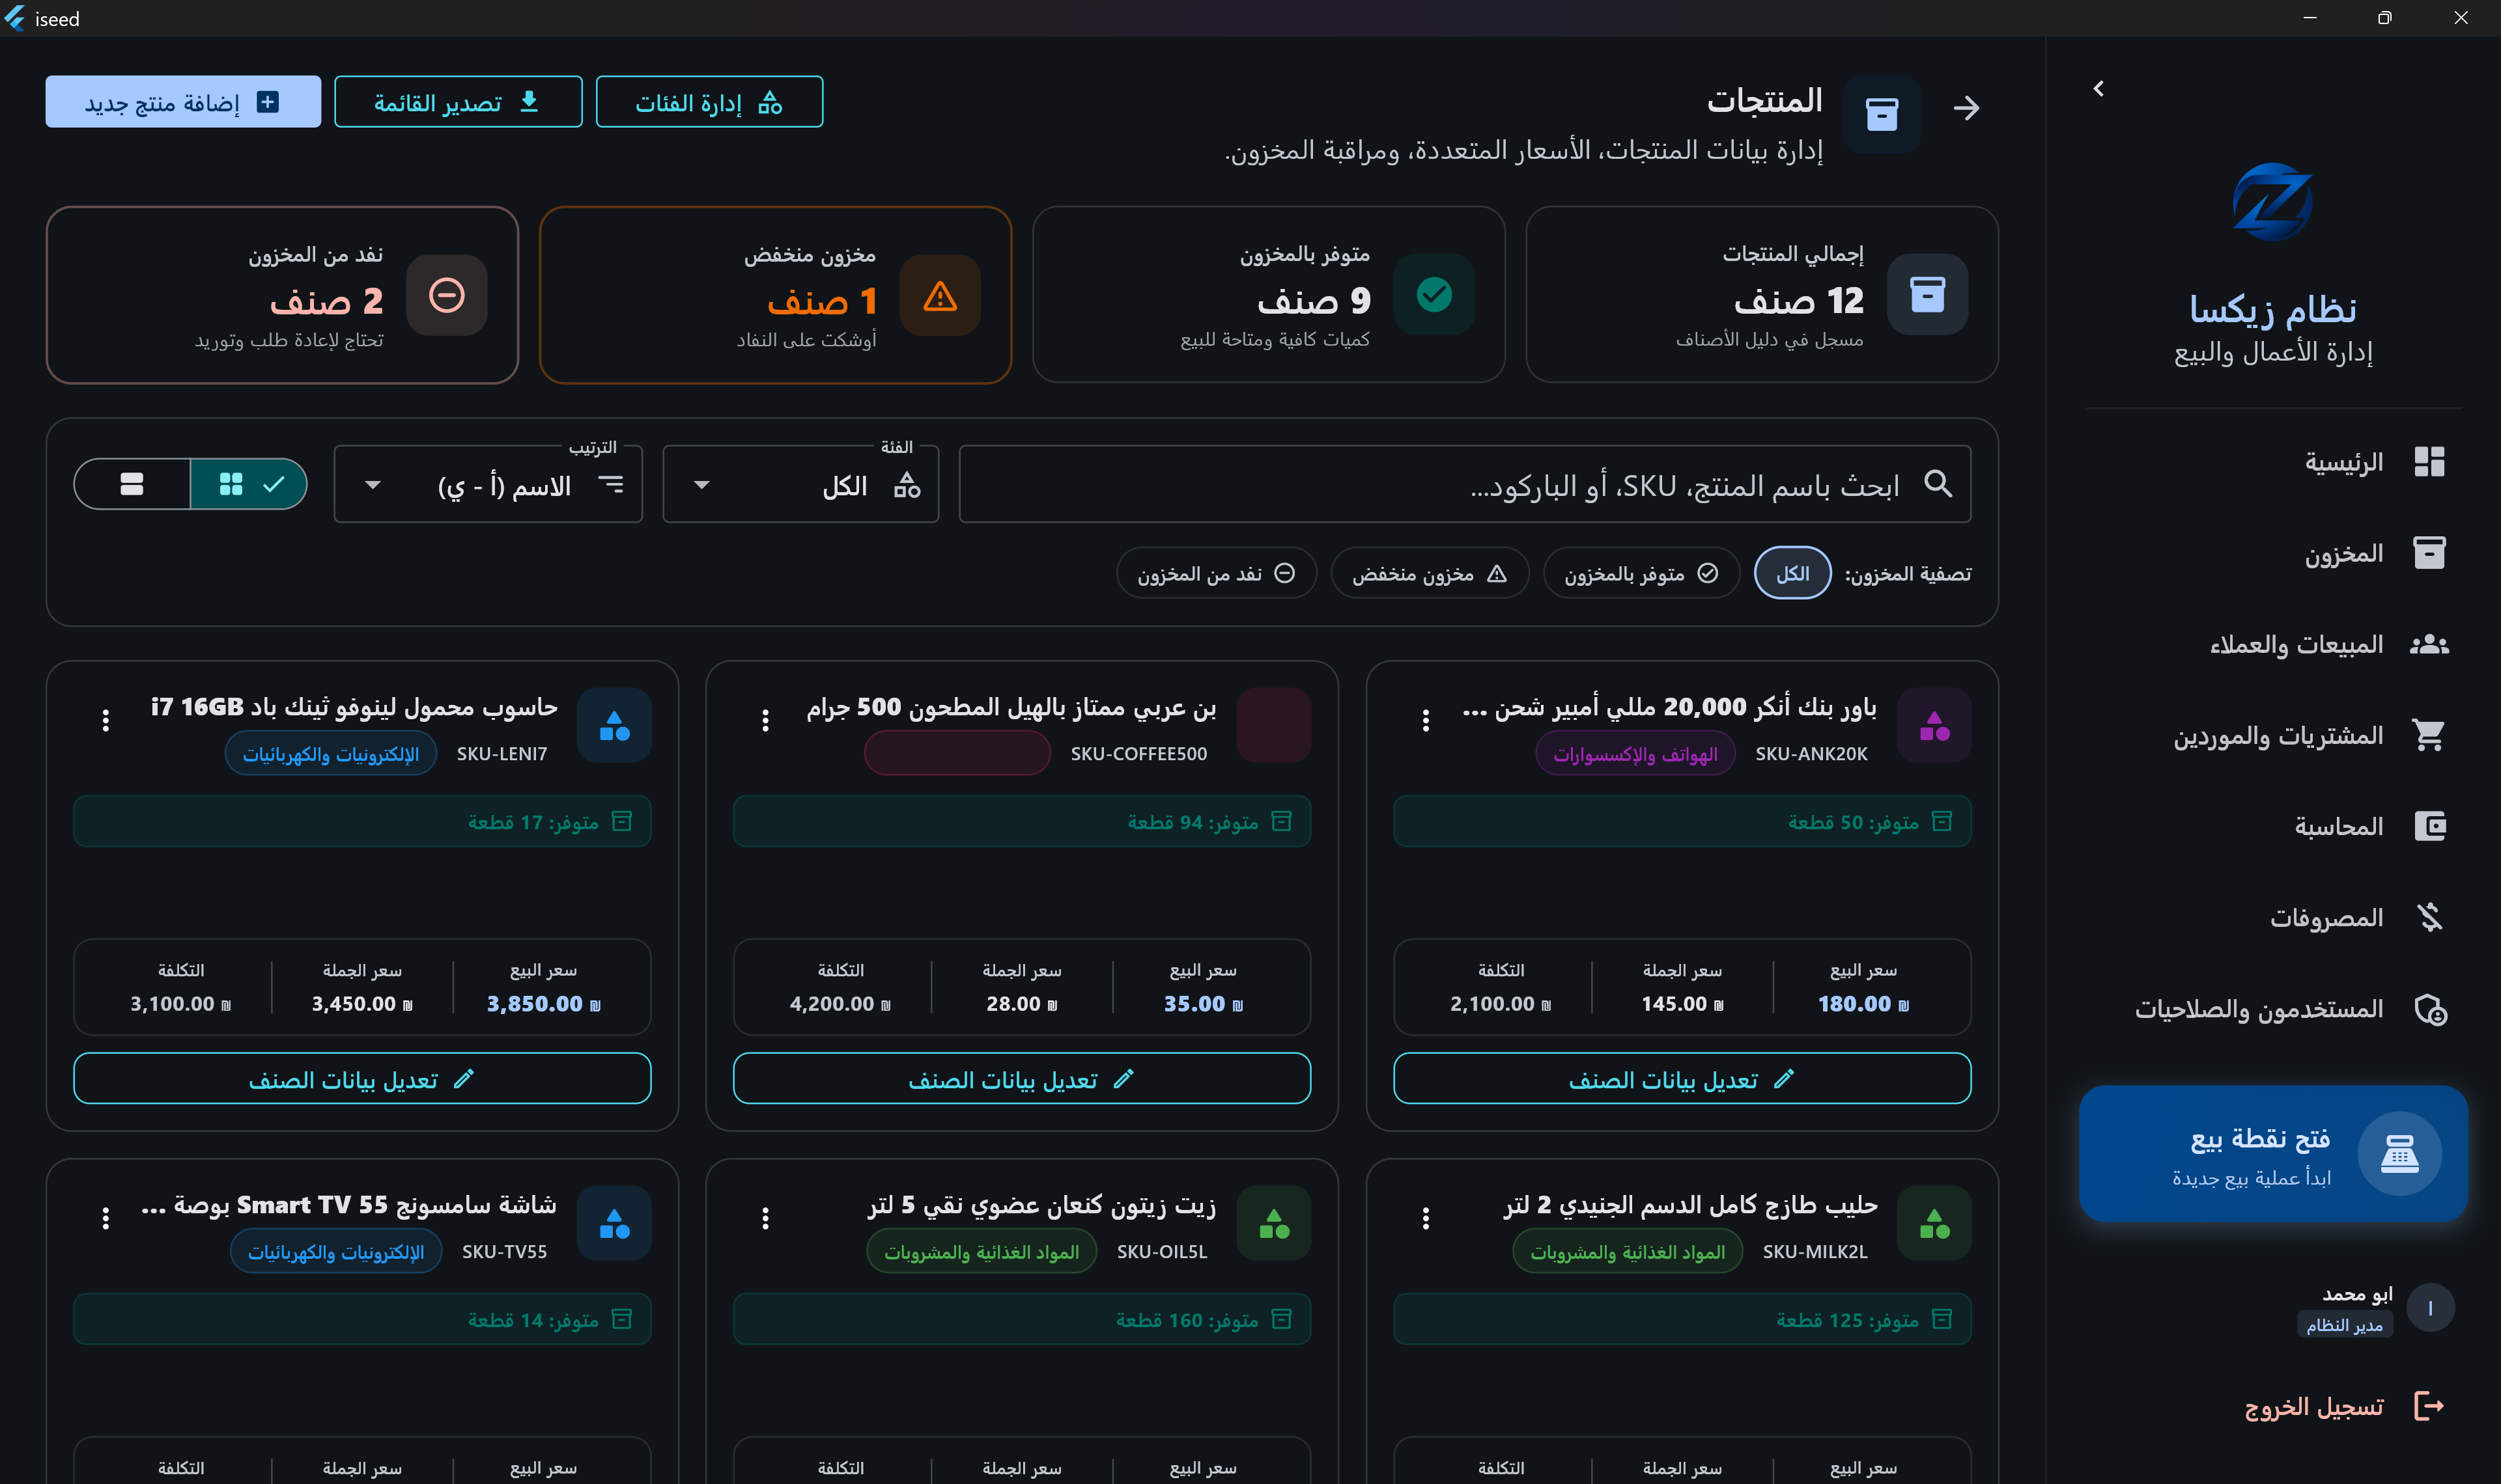
Task: Open المستخدمون والصلاحيات in sidebar
Action: [2273, 1009]
